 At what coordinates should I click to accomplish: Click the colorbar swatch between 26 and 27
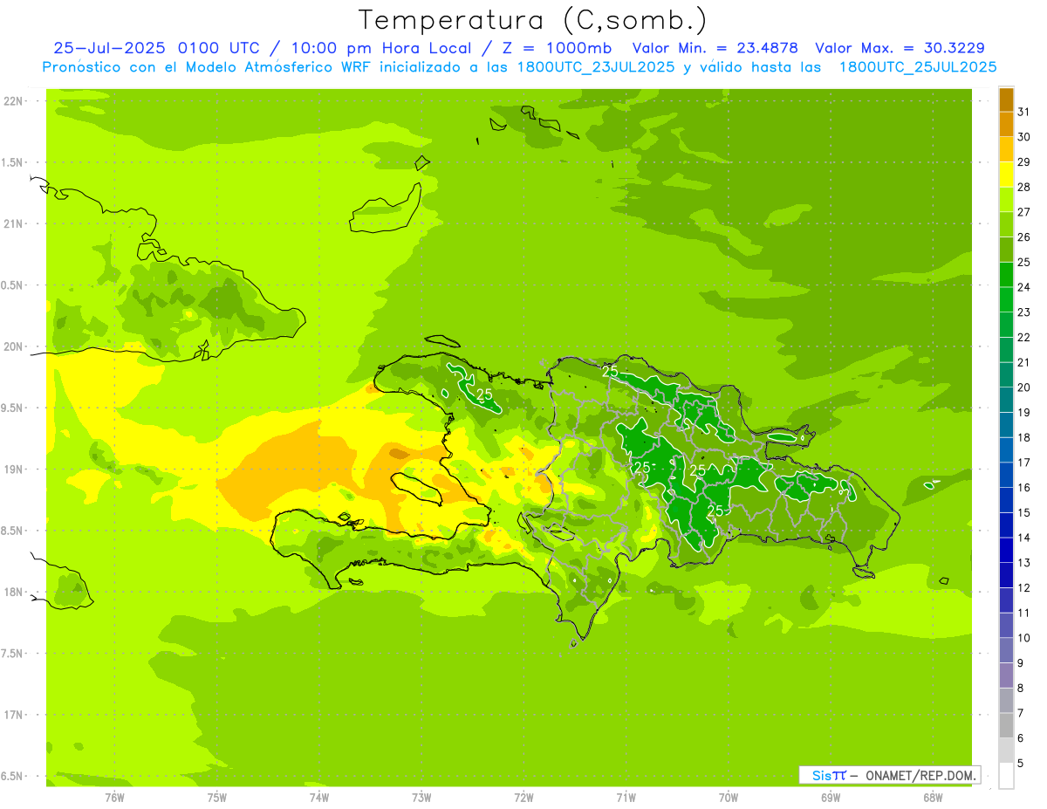coord(1006,224)
